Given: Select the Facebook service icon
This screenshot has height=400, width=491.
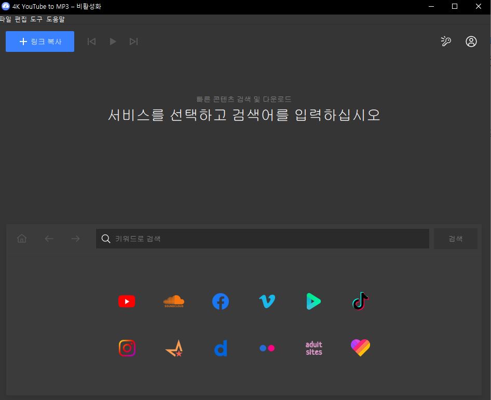Looking at the screenshot, I should tap(221, 301).
